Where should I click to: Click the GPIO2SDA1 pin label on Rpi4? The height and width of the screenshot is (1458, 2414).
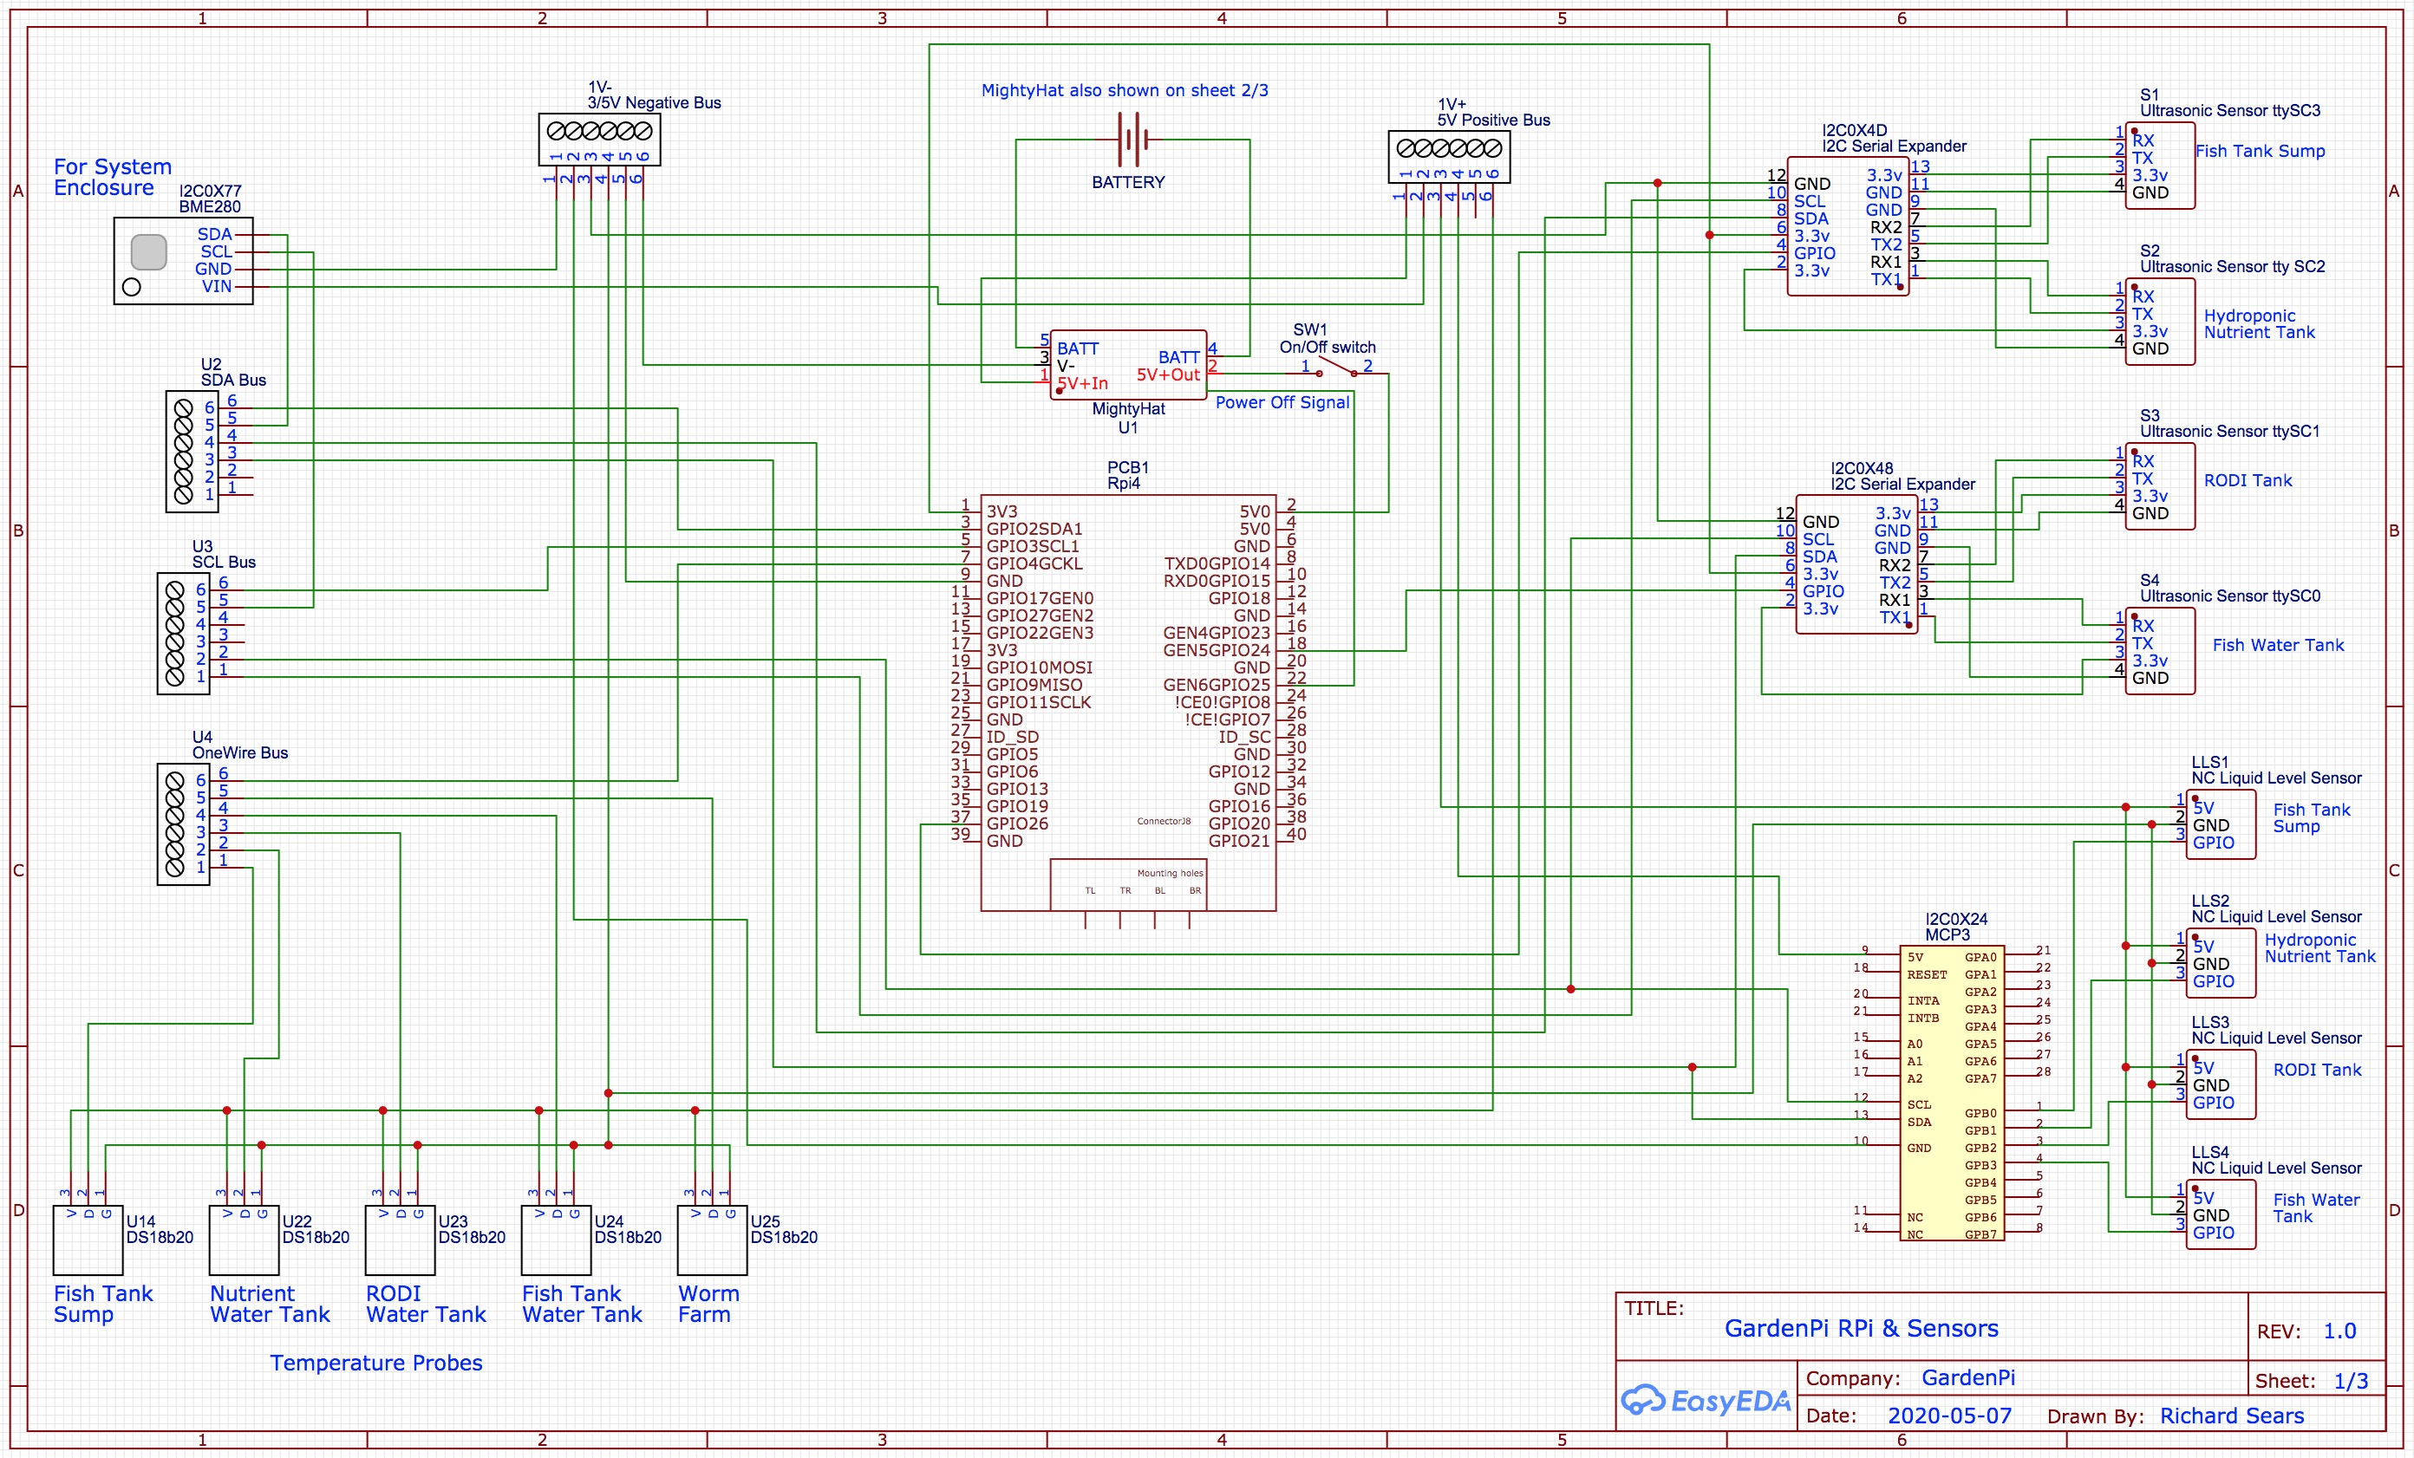tap(1034, 529)
